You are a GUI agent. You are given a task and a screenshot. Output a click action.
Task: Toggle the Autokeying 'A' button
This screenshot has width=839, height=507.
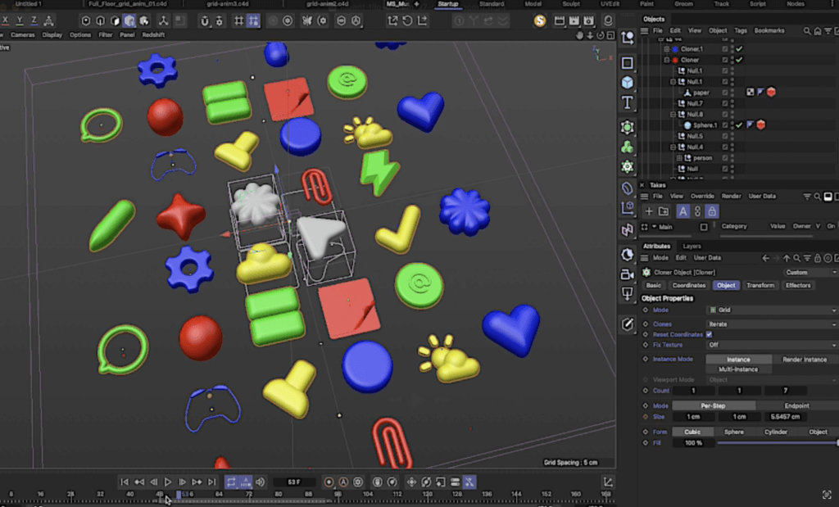pos(343,482)
